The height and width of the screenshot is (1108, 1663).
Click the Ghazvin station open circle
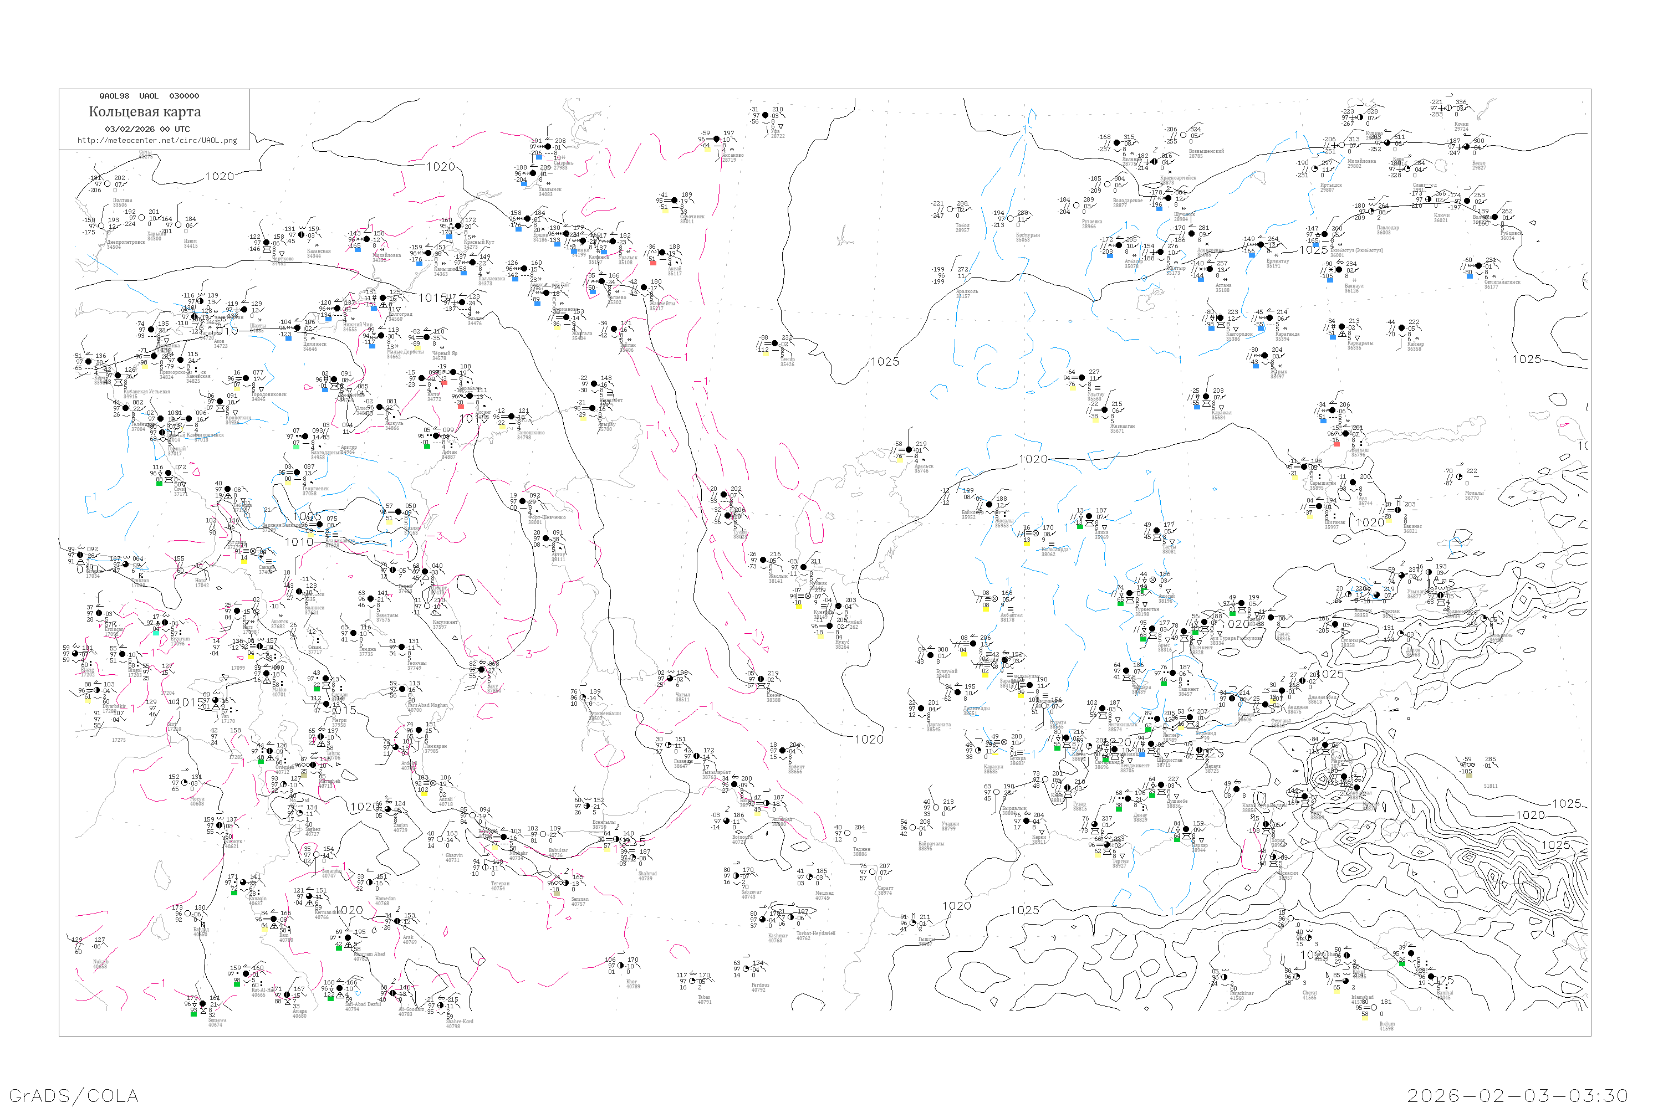439,839
